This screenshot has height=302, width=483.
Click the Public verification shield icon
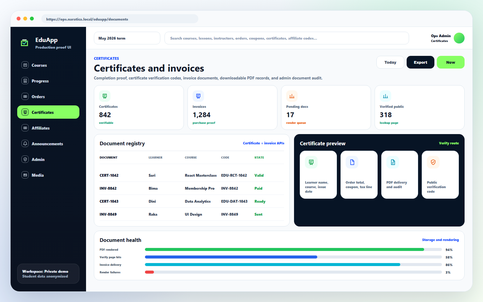pos(433,162)
